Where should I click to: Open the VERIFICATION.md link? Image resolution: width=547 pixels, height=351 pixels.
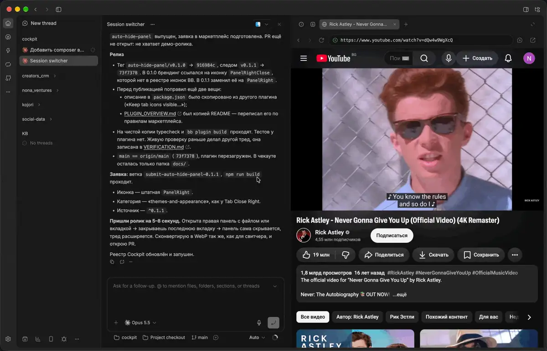click(164, 147)
